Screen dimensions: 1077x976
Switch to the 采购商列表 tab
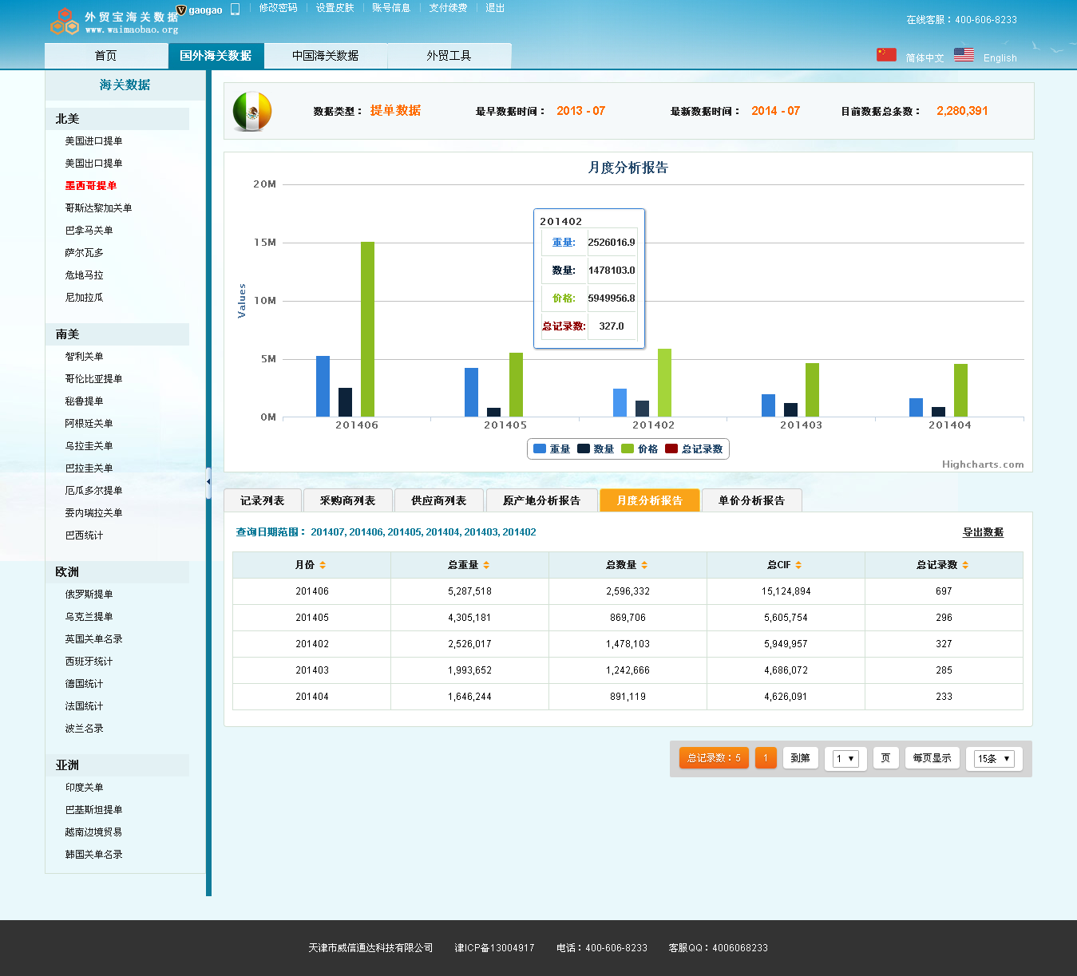click(347, 500)
